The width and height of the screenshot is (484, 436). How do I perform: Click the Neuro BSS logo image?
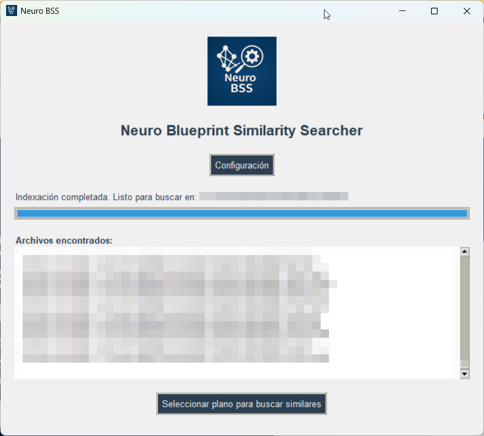(242, 71)
